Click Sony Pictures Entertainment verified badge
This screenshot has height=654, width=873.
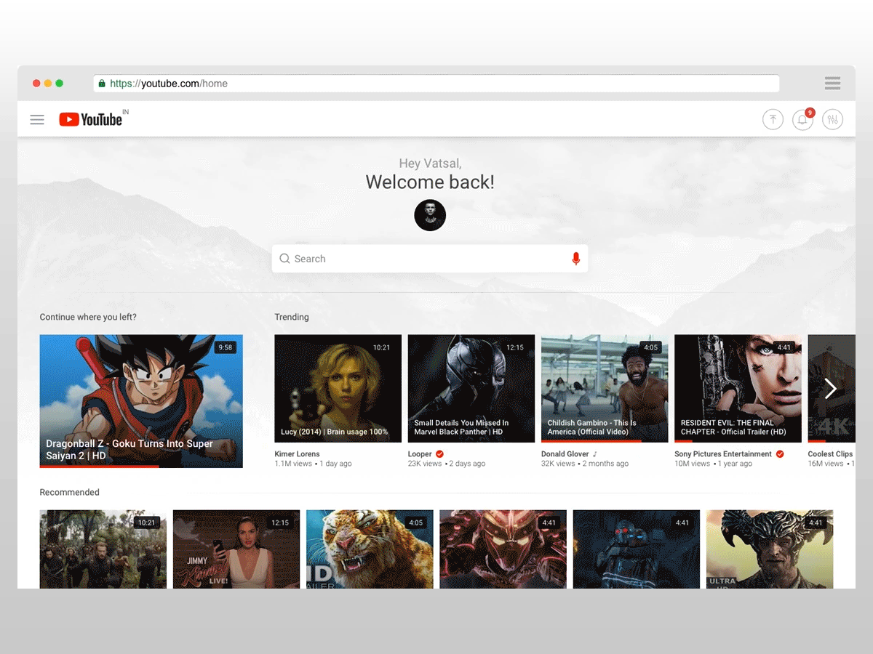click(x=780, y=454)
